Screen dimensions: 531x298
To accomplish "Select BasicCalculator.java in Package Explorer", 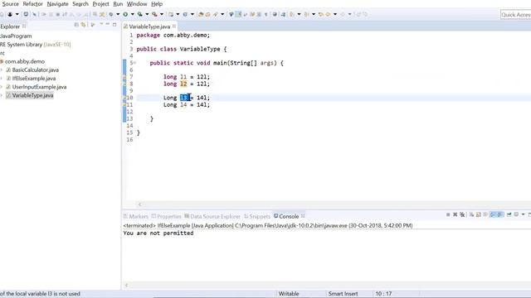I will [x=35, y=70].
